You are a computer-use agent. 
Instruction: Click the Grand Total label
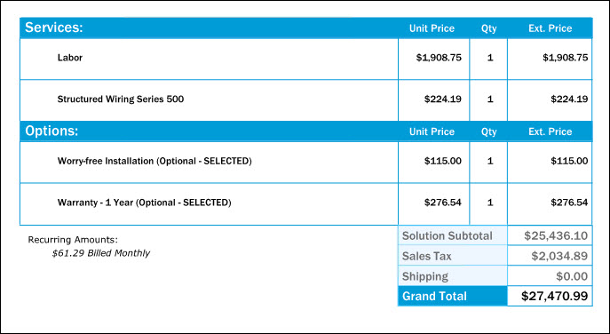tap(434, 296)
